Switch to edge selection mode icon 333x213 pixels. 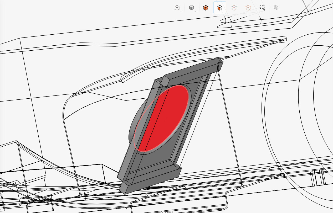click(234, 8)
